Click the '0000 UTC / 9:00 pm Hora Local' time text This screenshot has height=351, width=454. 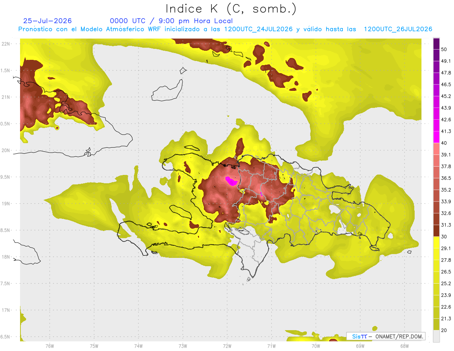click(x=171, y=21)
